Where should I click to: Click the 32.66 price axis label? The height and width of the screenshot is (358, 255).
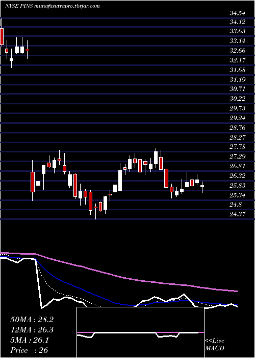click(238, 51)
